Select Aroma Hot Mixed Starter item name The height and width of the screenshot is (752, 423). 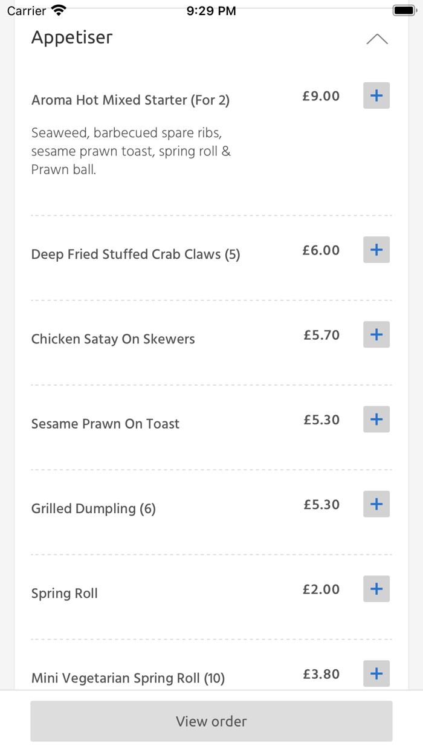(x=131, y=100)
